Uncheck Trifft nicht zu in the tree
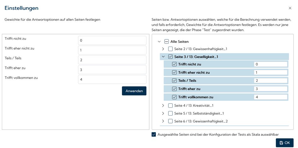The image size is (298, 148). 174,64
